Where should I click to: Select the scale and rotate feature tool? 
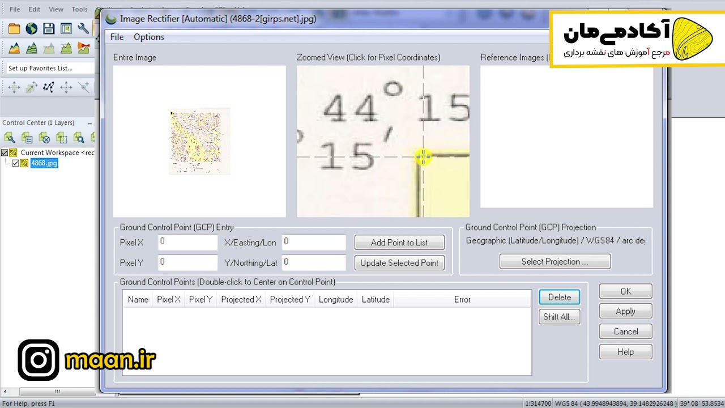32,87
